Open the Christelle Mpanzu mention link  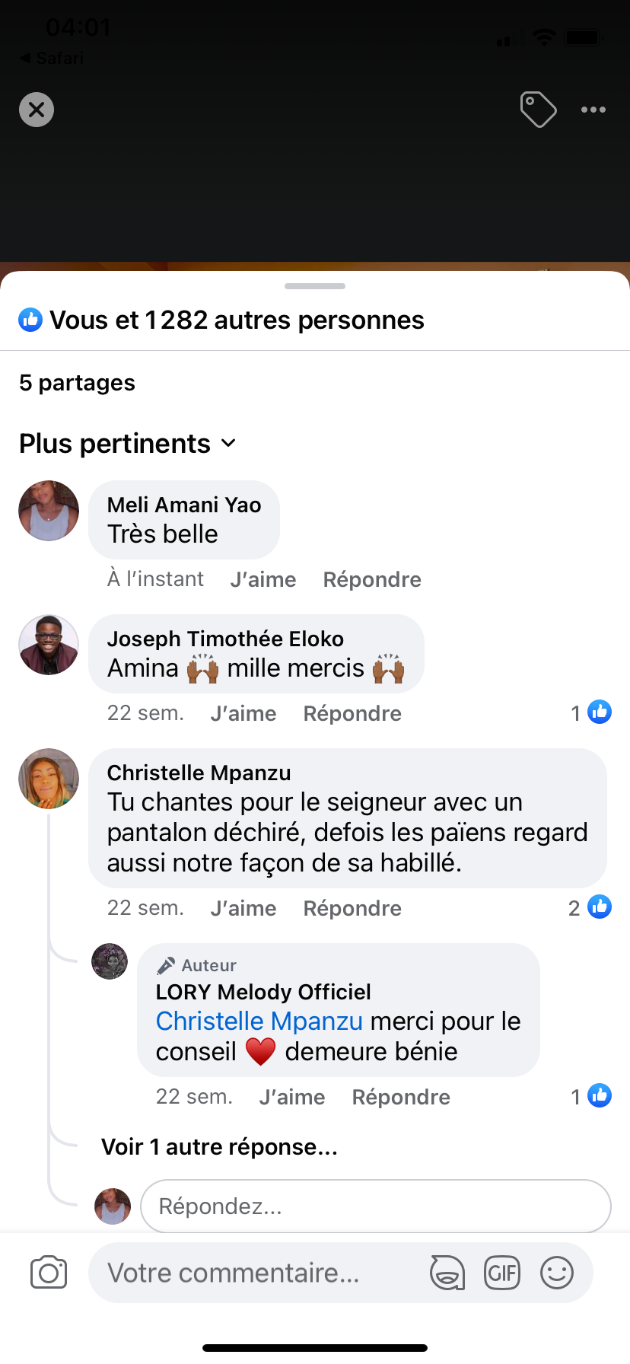259,1021
